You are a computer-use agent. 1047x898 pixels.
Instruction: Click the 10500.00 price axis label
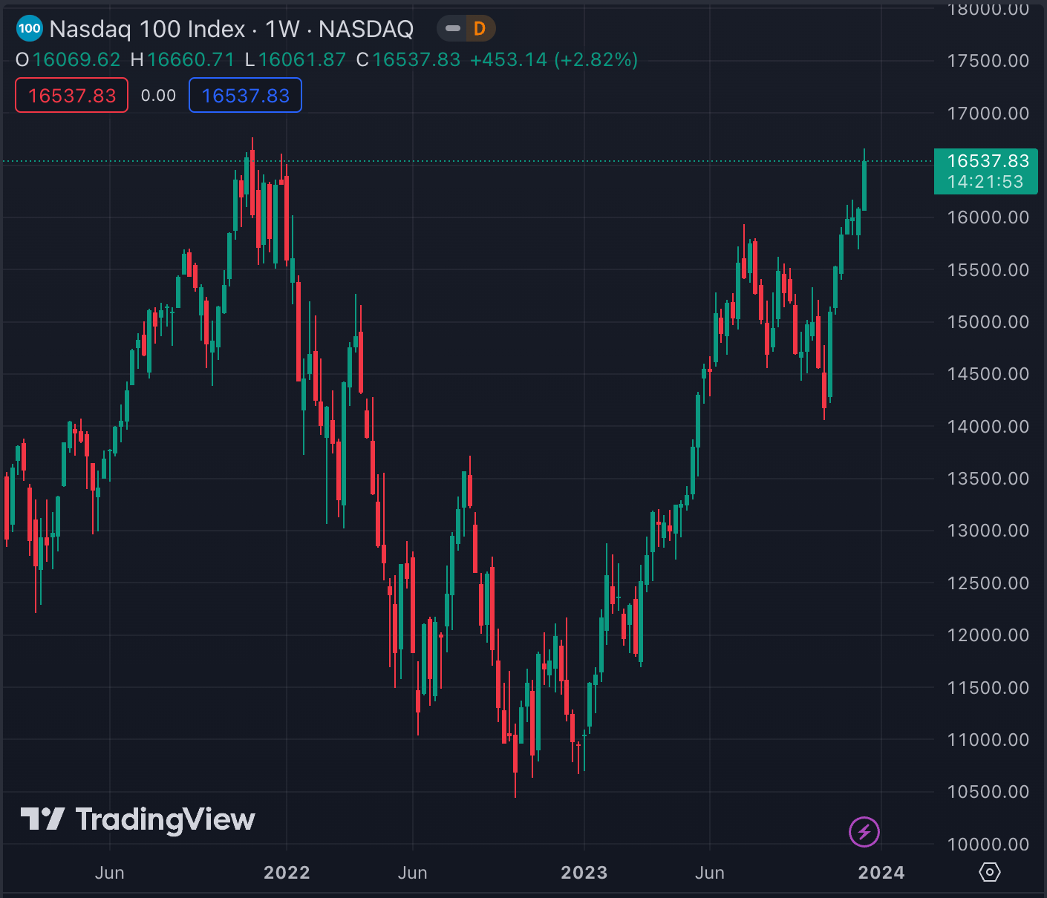(988, 792)
